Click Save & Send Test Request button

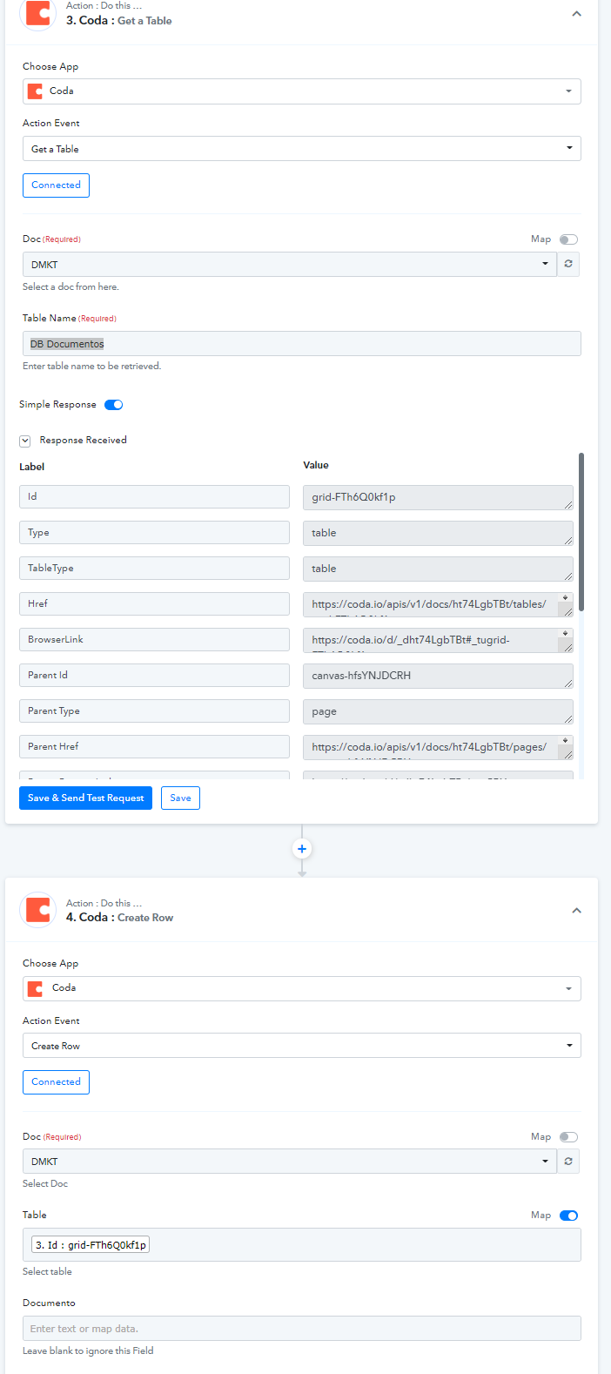[x=85, y=798]
